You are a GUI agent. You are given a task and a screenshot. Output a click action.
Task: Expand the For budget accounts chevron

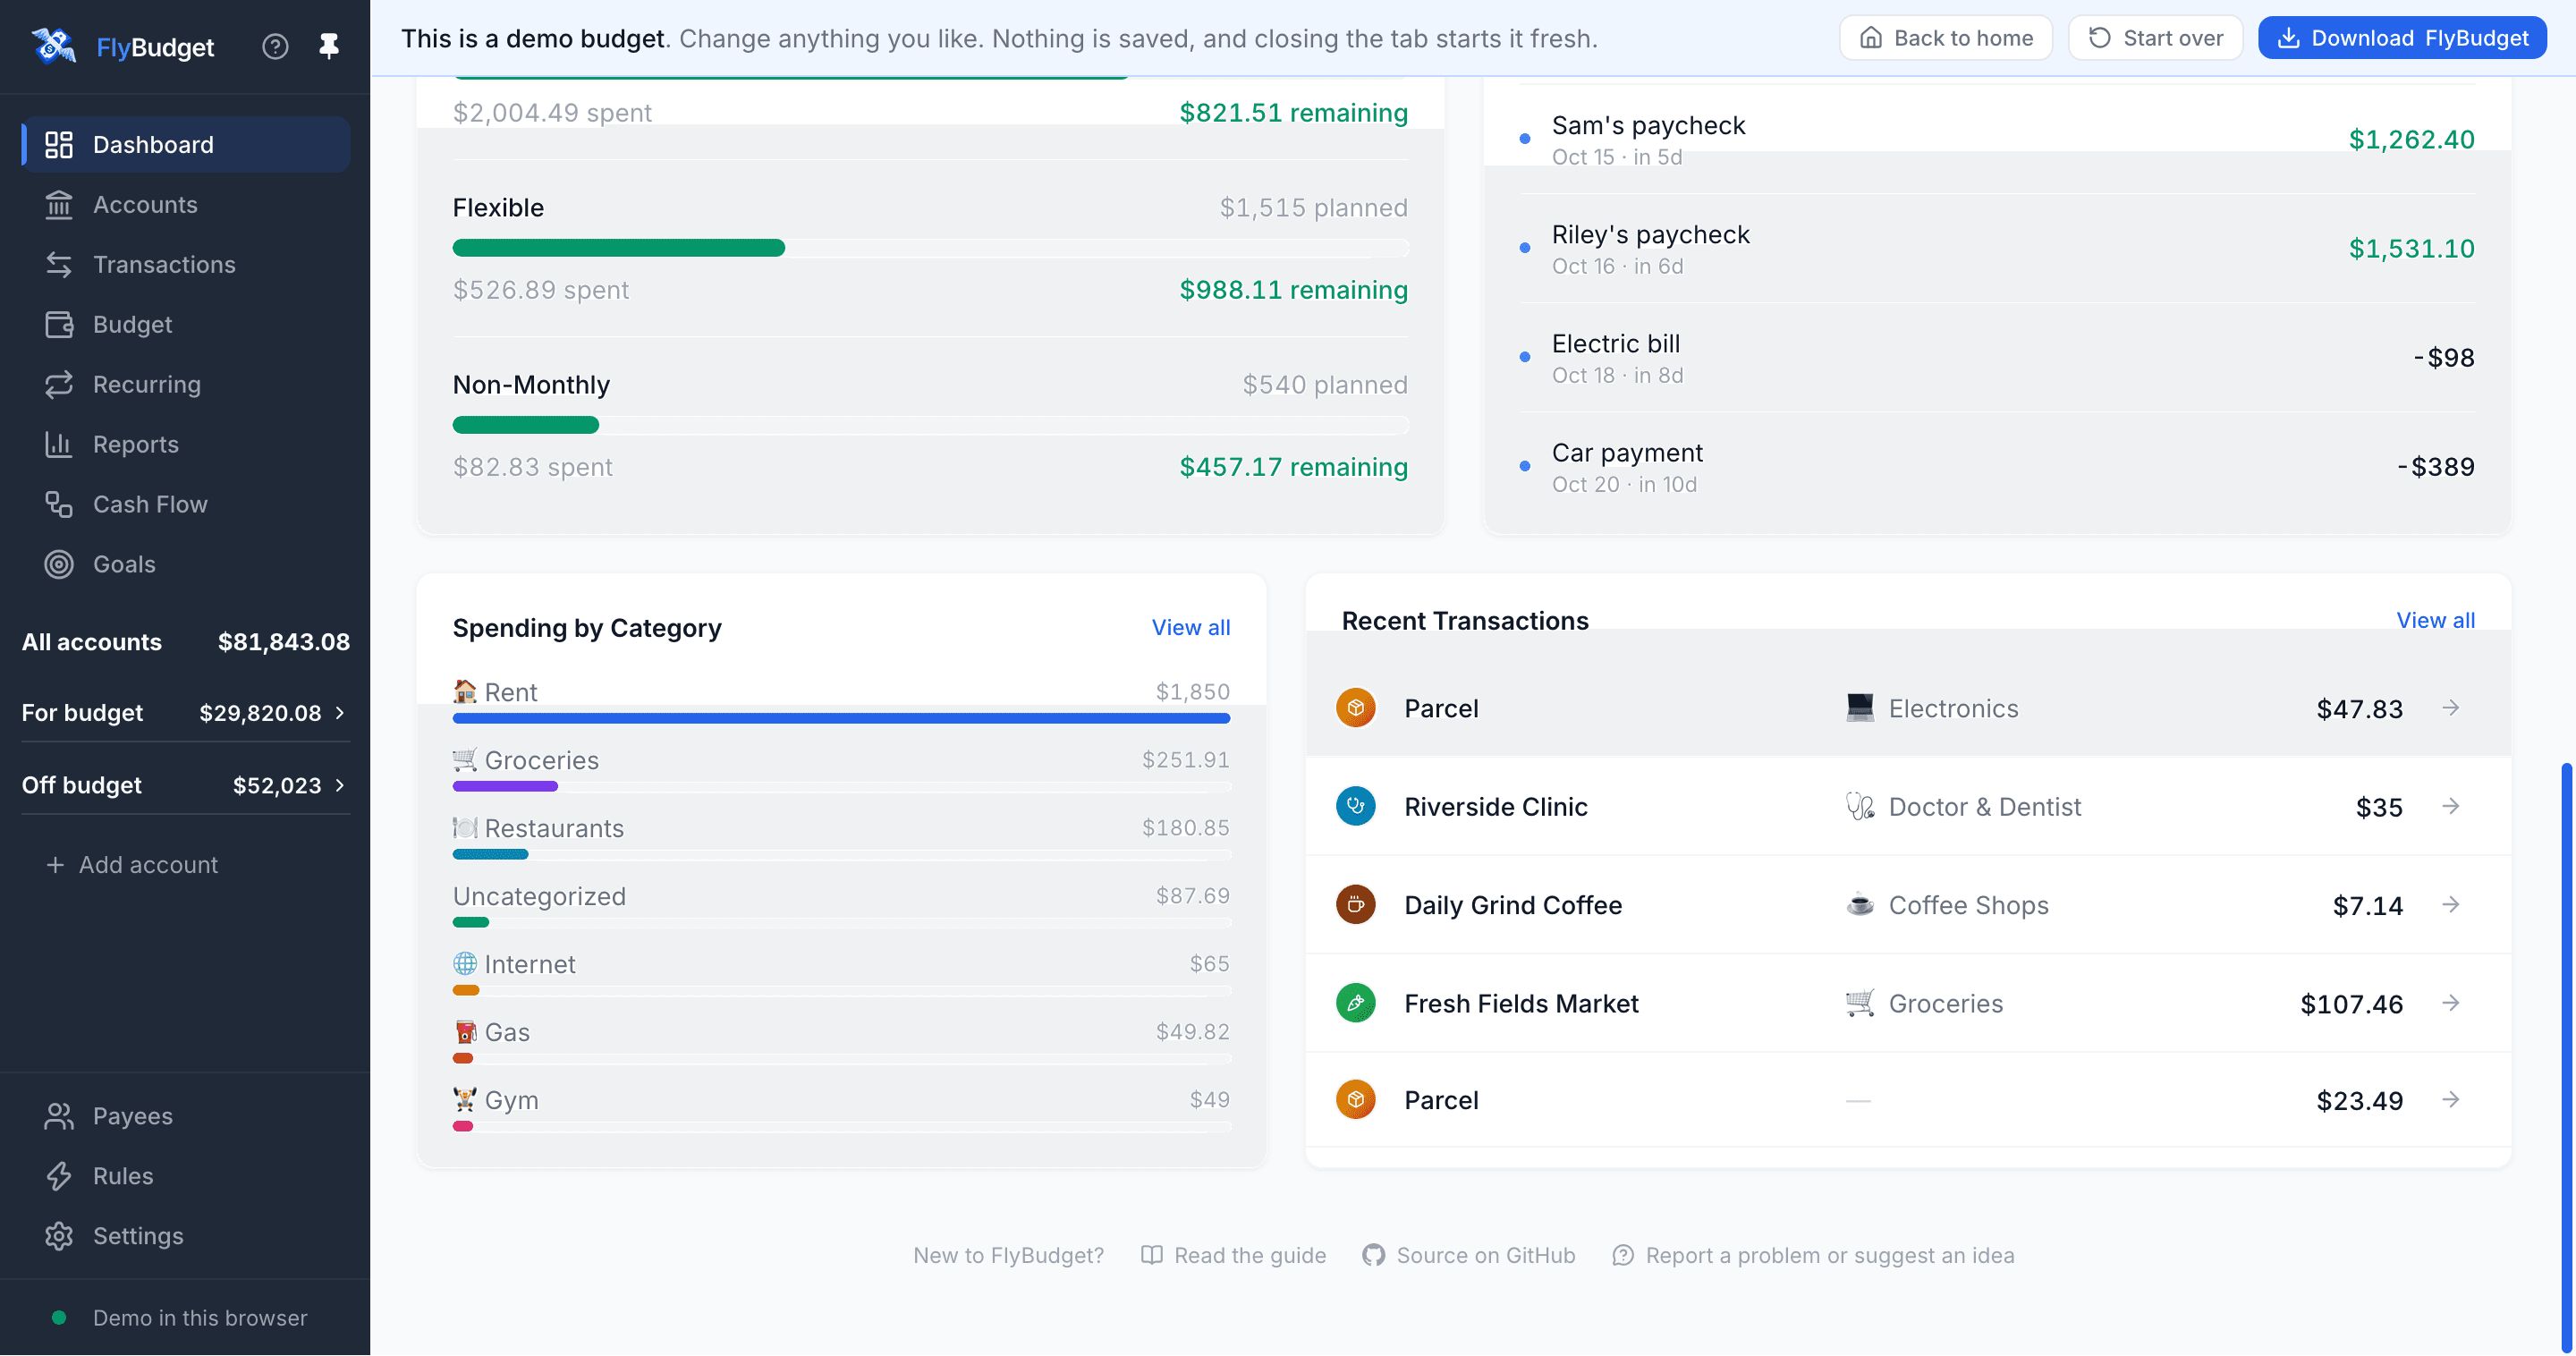pyautogui.click(x=340, y=713)
